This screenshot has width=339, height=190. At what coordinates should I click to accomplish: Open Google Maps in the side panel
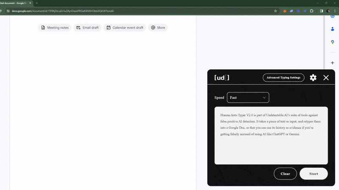point(333,42)
